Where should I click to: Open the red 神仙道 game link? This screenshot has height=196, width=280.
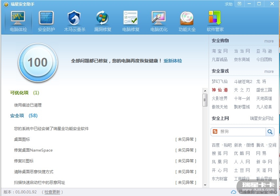tap(219, 90)
